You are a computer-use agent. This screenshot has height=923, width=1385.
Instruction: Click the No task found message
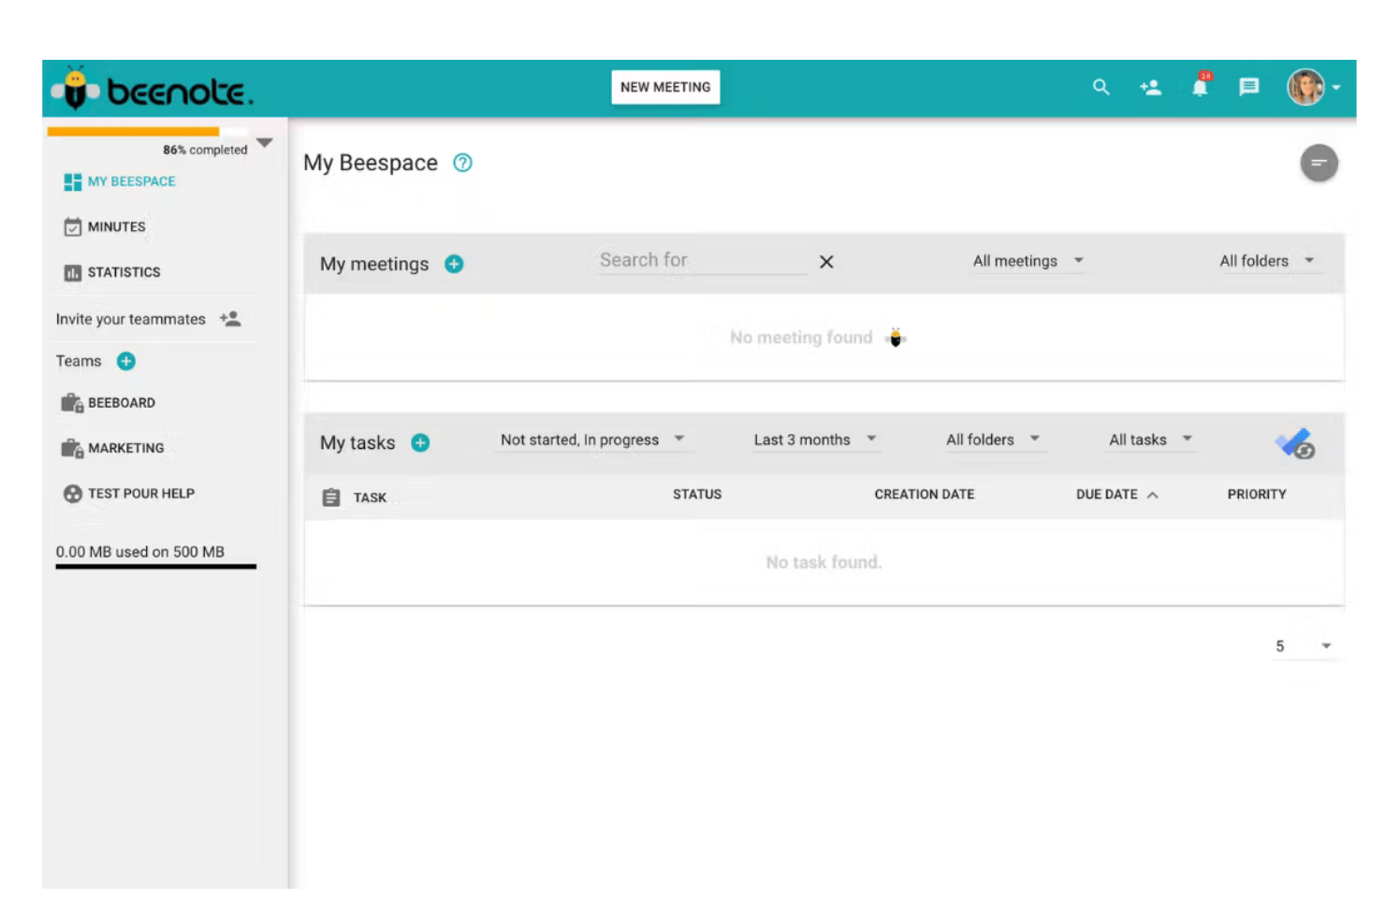point(824,562)
